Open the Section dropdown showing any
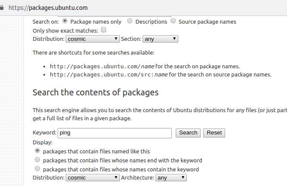 coord(160,39)
